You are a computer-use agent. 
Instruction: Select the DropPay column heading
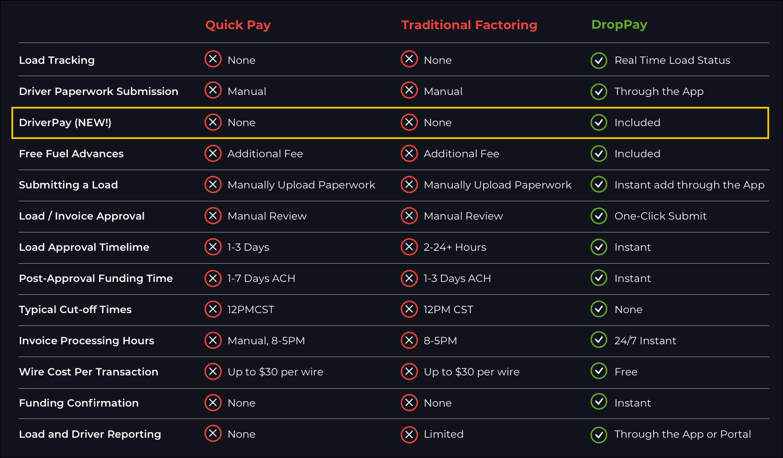tap(619, 25)
